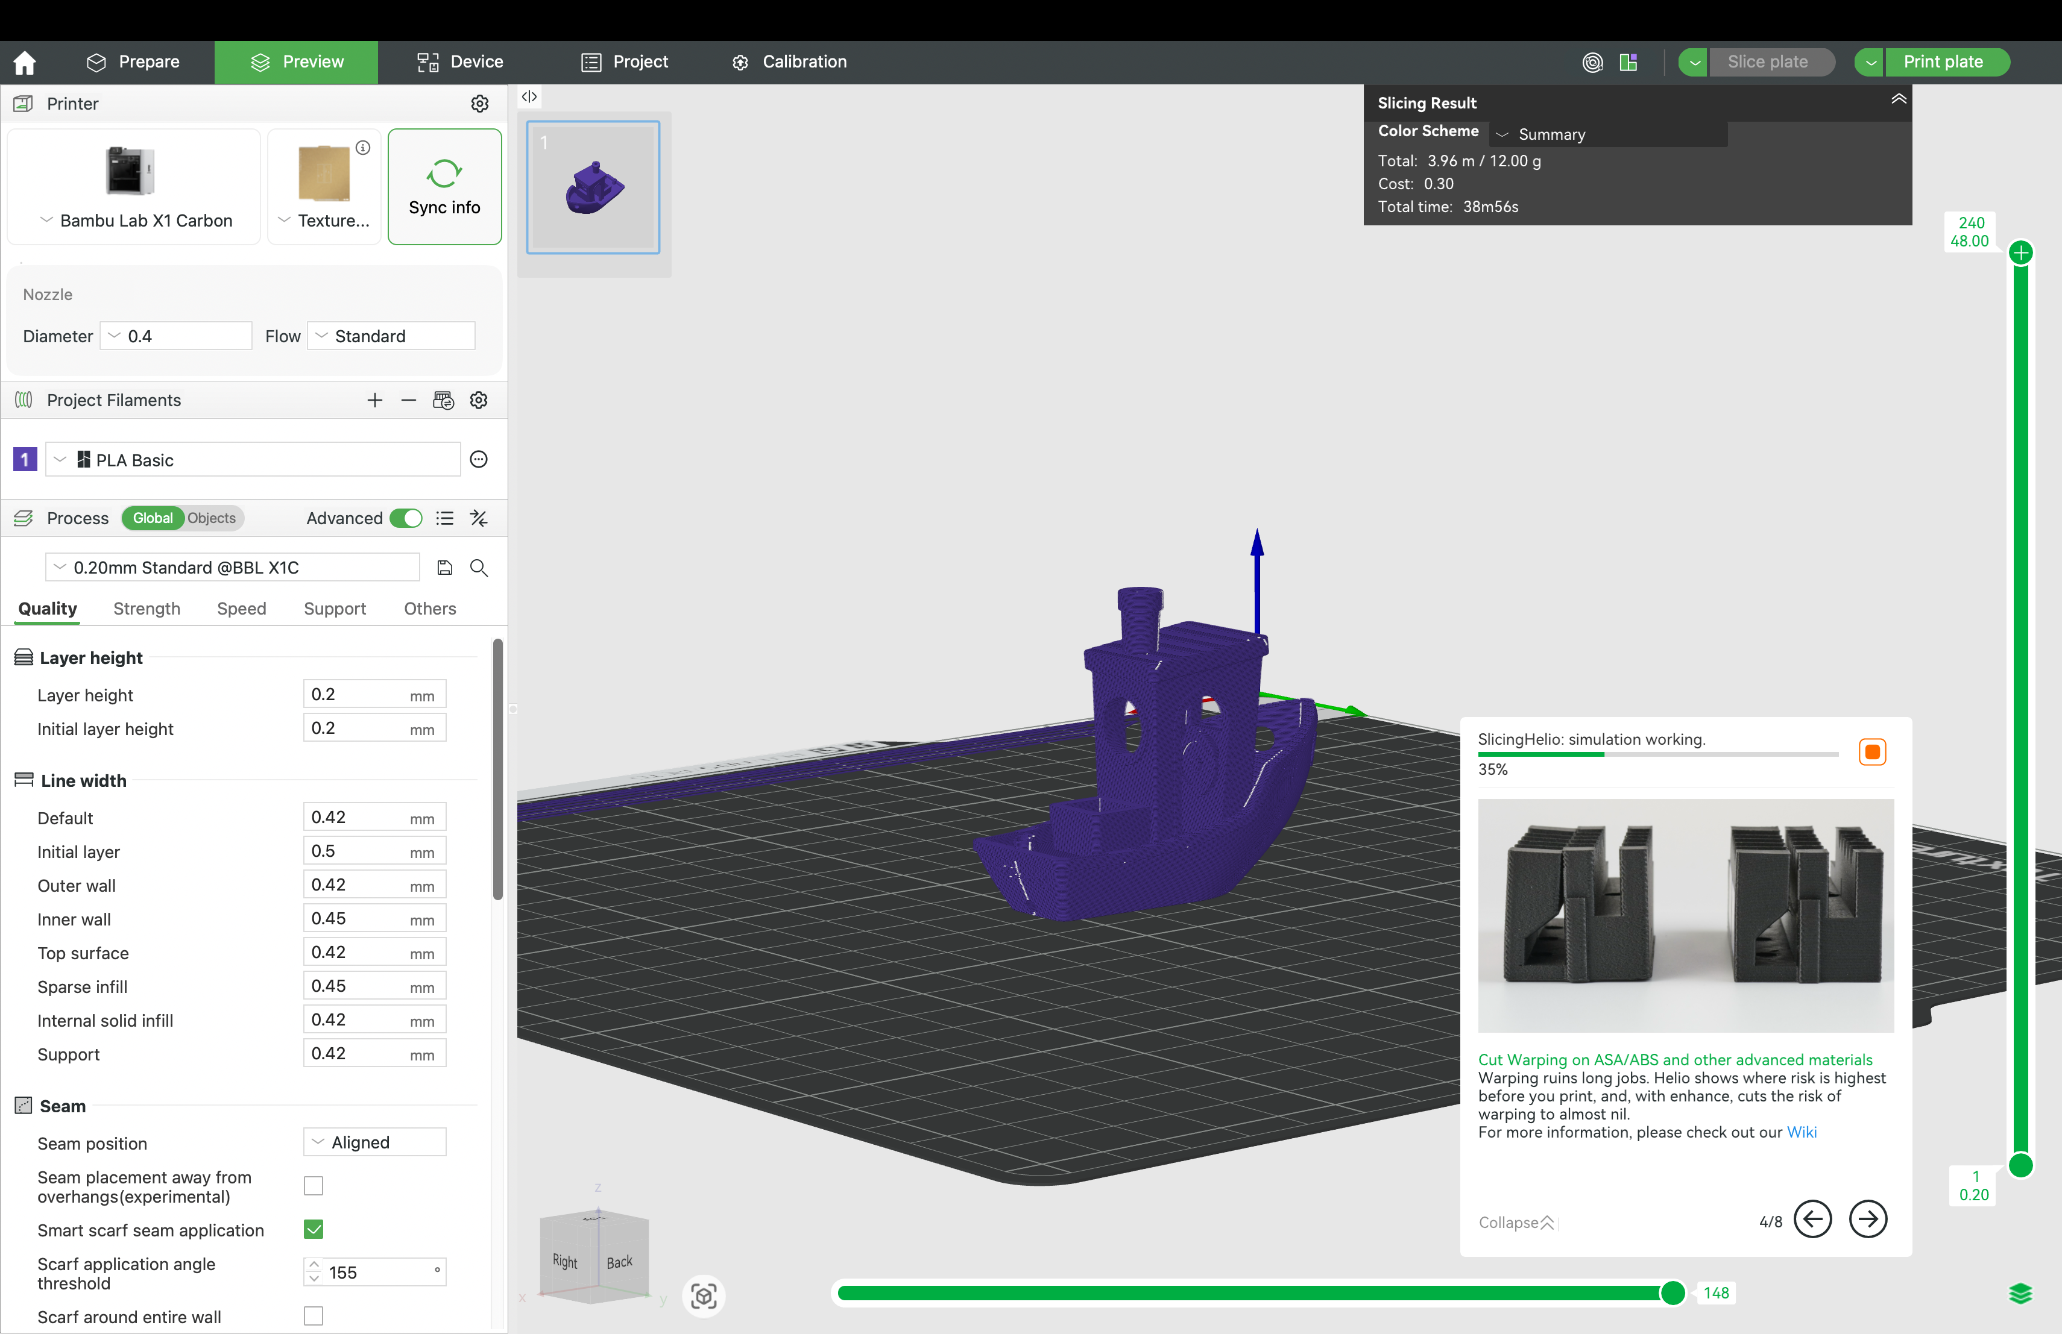The image size is (2062, 1334).
Task: Click the compare presets icon
Action: (x=479, y=519)
